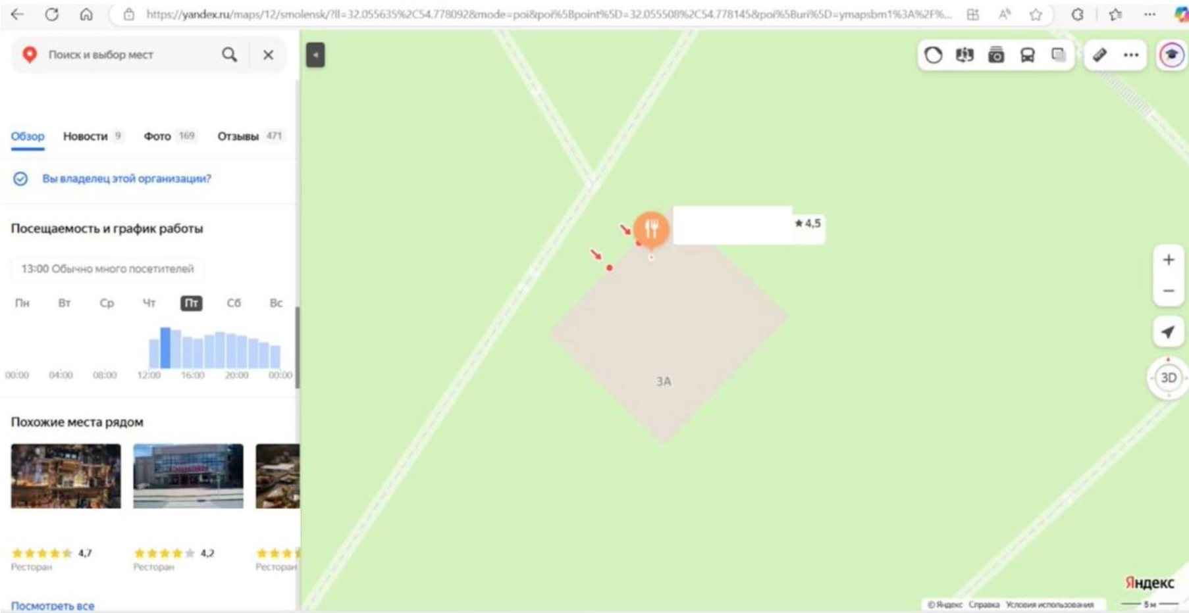Select the ruler distance tool
The height and width of the screenshot is (613, 1189).
coord(1099,55)
